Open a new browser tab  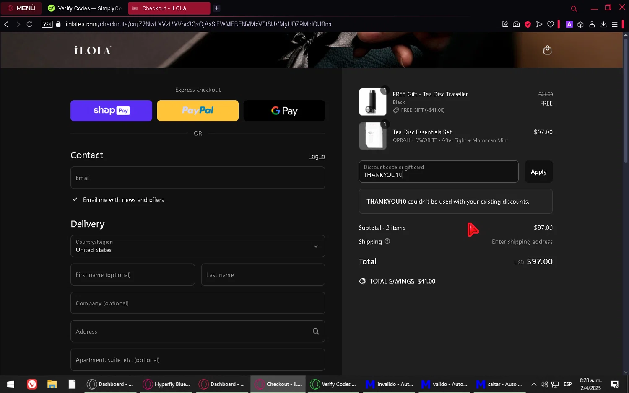click(217, 8)
